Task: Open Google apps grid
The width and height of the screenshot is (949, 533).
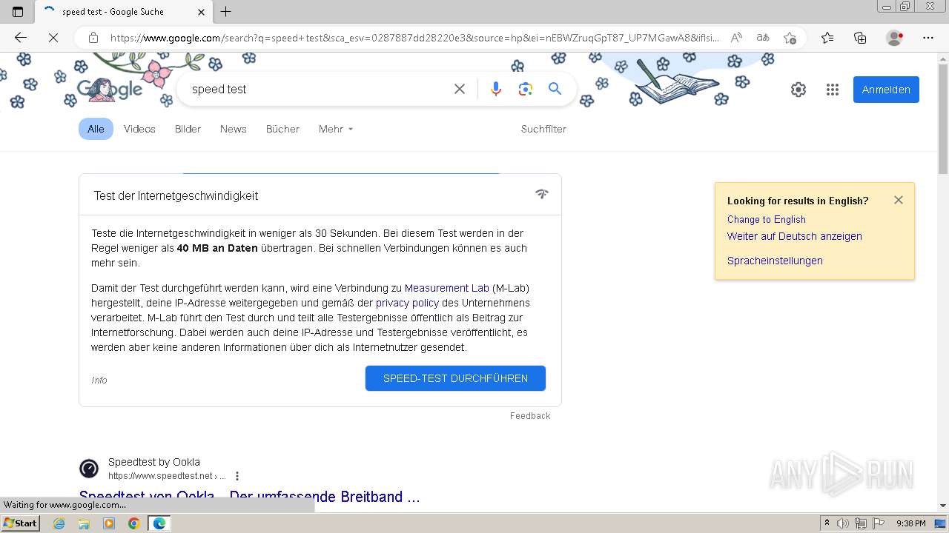Action: [833, 90]
